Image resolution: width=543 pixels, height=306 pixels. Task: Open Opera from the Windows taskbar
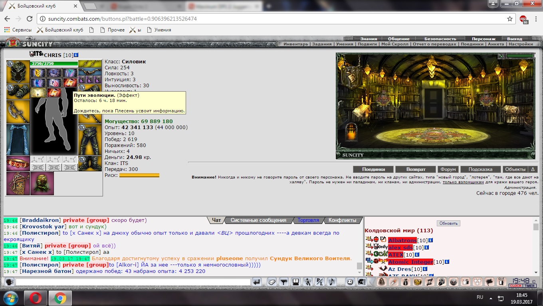pyautogui.click(x=36, y=298)
